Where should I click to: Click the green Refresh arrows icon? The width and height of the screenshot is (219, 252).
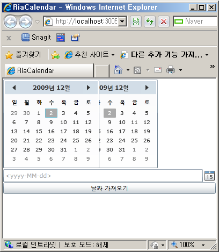pyautogui.click(x=150, y=21)
